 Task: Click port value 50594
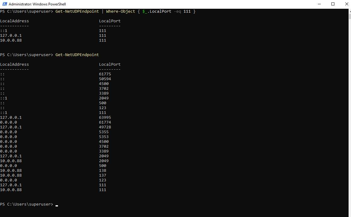(x=105, y=79)
